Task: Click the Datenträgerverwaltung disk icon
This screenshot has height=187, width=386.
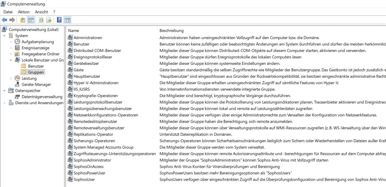Action: [x=17, y=97]
